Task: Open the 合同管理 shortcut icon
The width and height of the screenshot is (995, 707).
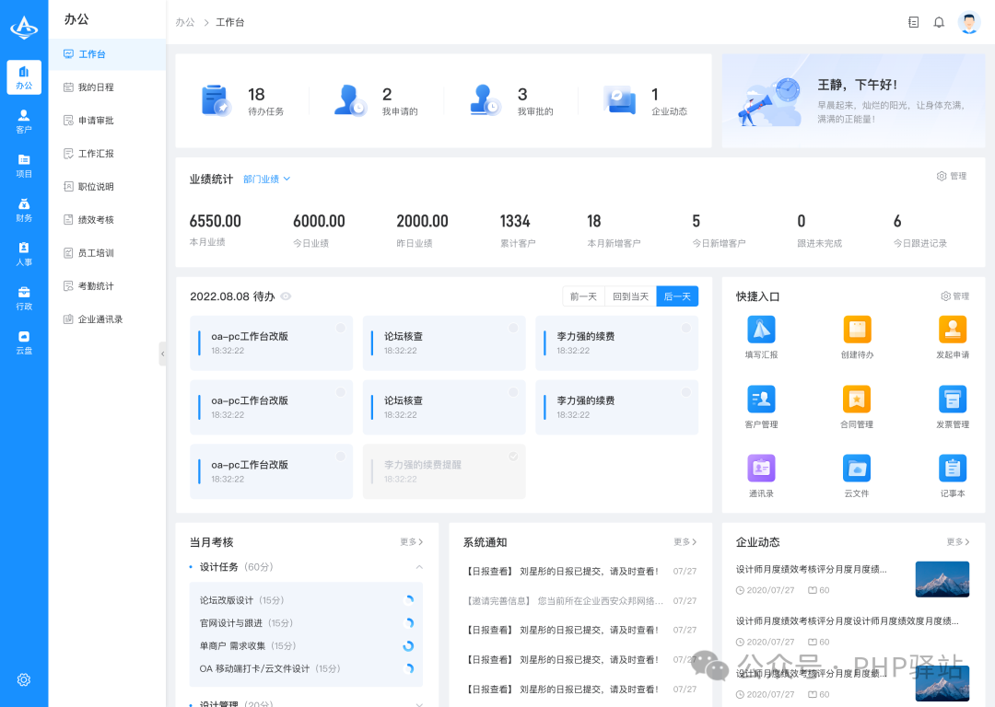Action: click(857, 400)
